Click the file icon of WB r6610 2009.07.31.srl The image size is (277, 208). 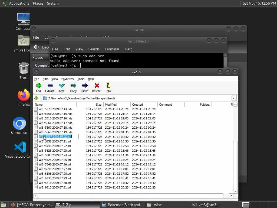36,187
